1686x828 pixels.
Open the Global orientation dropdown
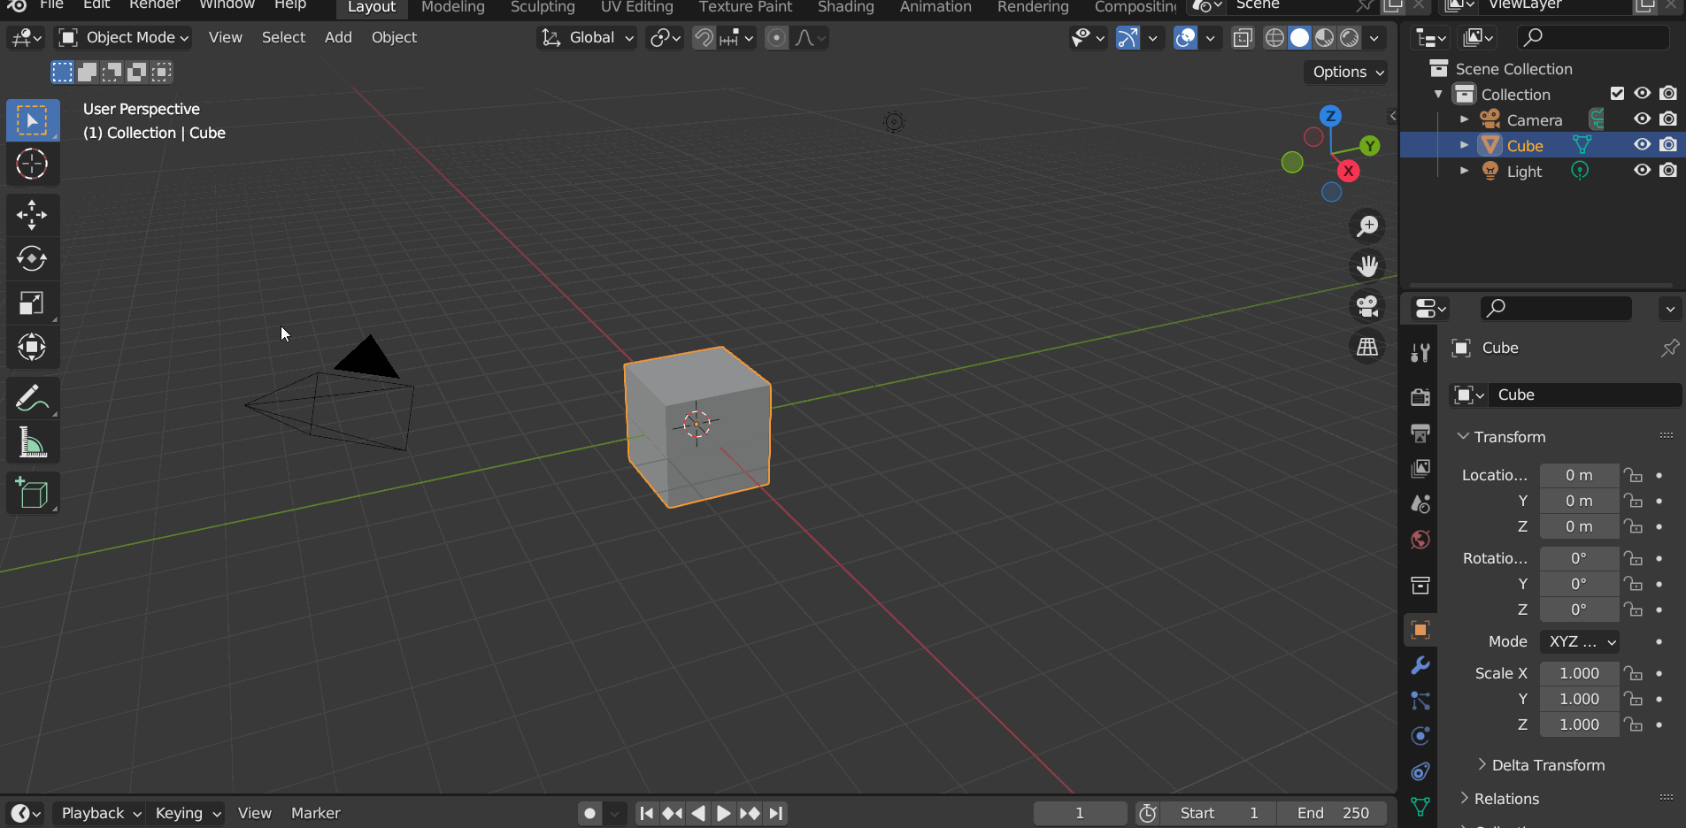(588, 38)
